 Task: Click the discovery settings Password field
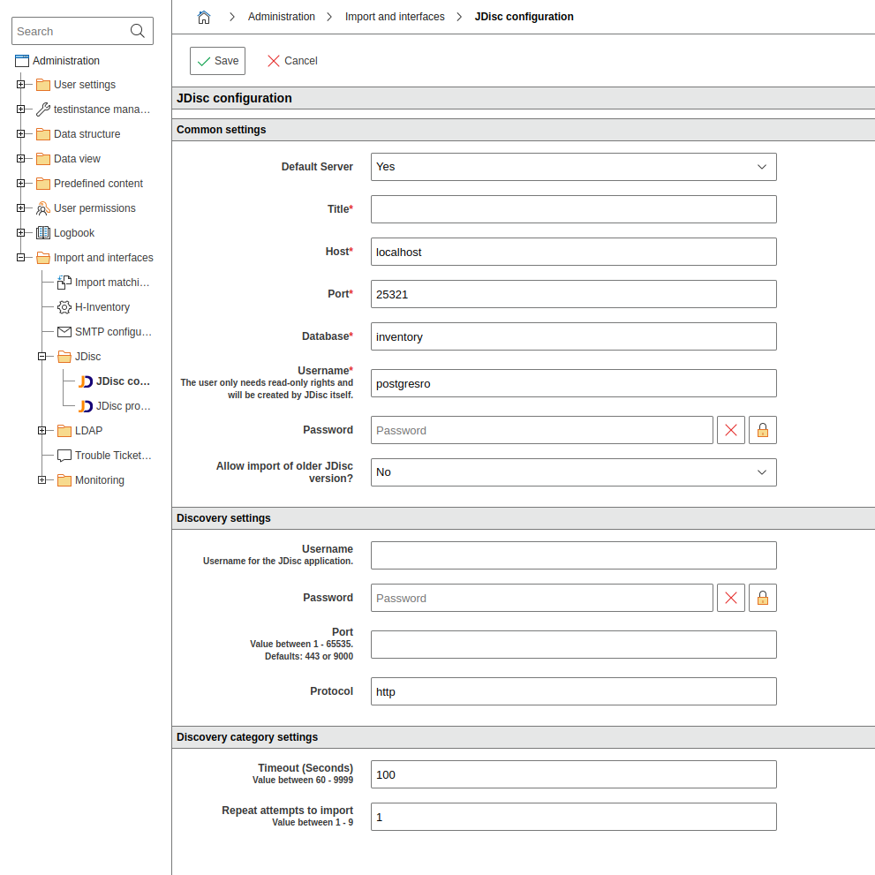(542, 598)
